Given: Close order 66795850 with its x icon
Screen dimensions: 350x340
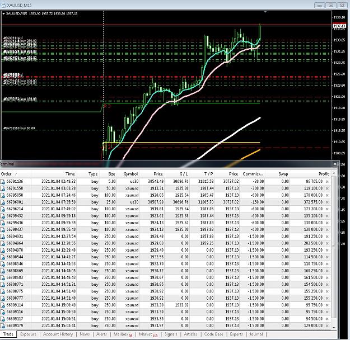Looking at the screenshot, I should tap(327, 195).
